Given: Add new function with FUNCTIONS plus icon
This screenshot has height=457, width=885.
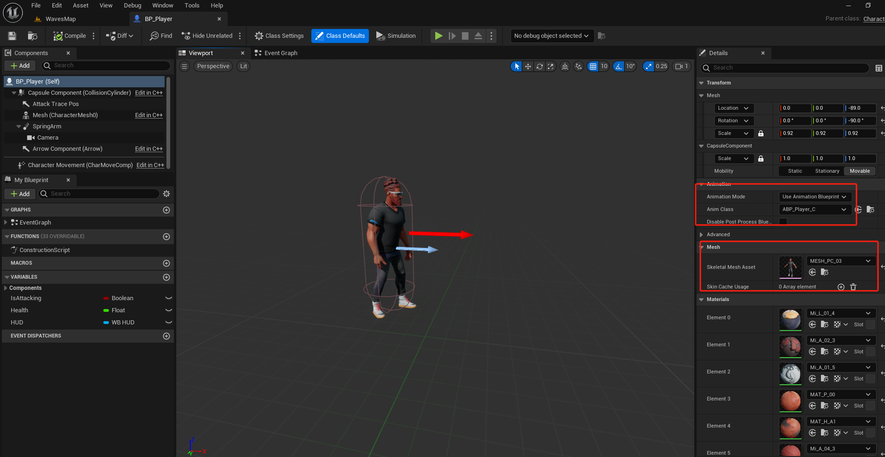Looking at the screenshot, I should [x=166, y=237].
